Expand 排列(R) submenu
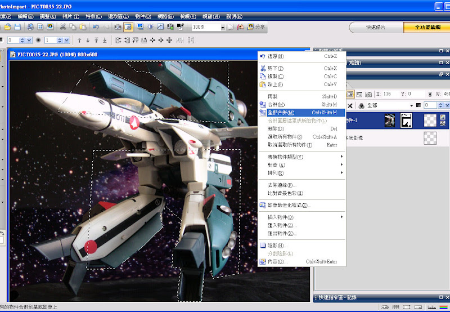The height and width of the screenshot is (312, 450). [x=301, y=173]
